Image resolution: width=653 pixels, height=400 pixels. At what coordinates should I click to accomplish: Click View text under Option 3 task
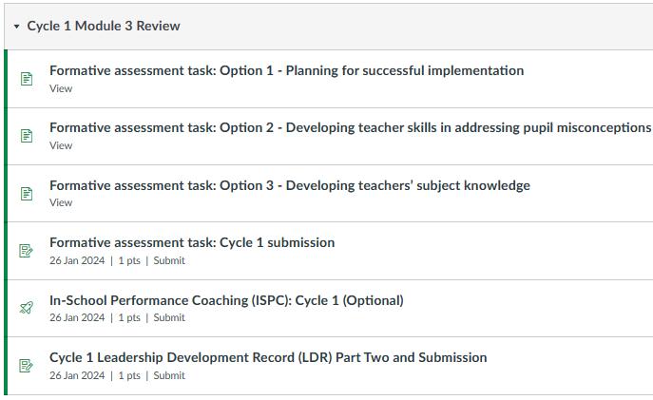click(61, 202)
